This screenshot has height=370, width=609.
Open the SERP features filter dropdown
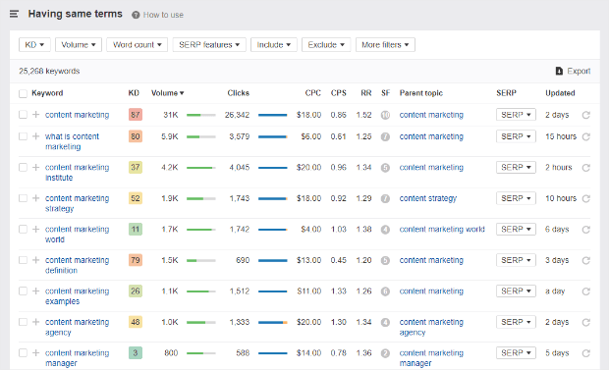pyautogui.click(x=209, y=44)
